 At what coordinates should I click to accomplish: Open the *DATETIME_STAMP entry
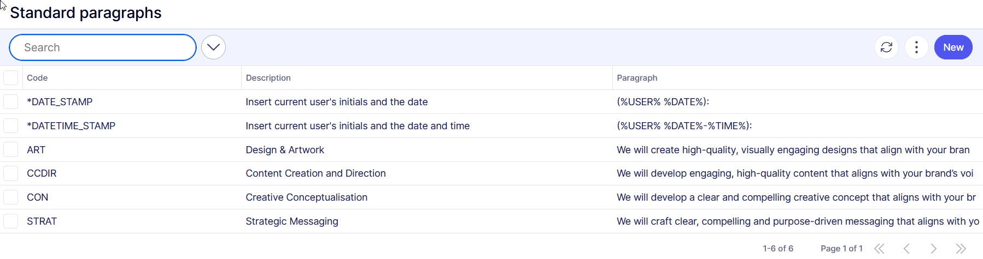point(71,126)
